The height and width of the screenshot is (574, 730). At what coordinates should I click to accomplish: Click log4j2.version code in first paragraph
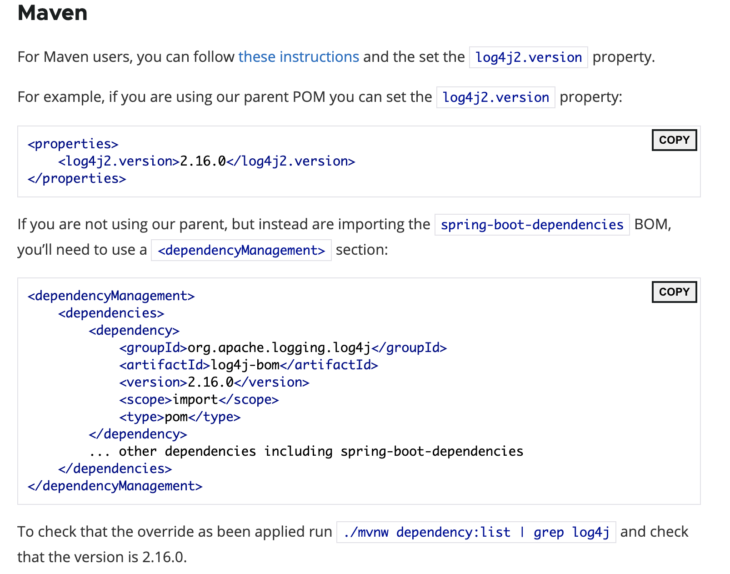tap(528, 57)
